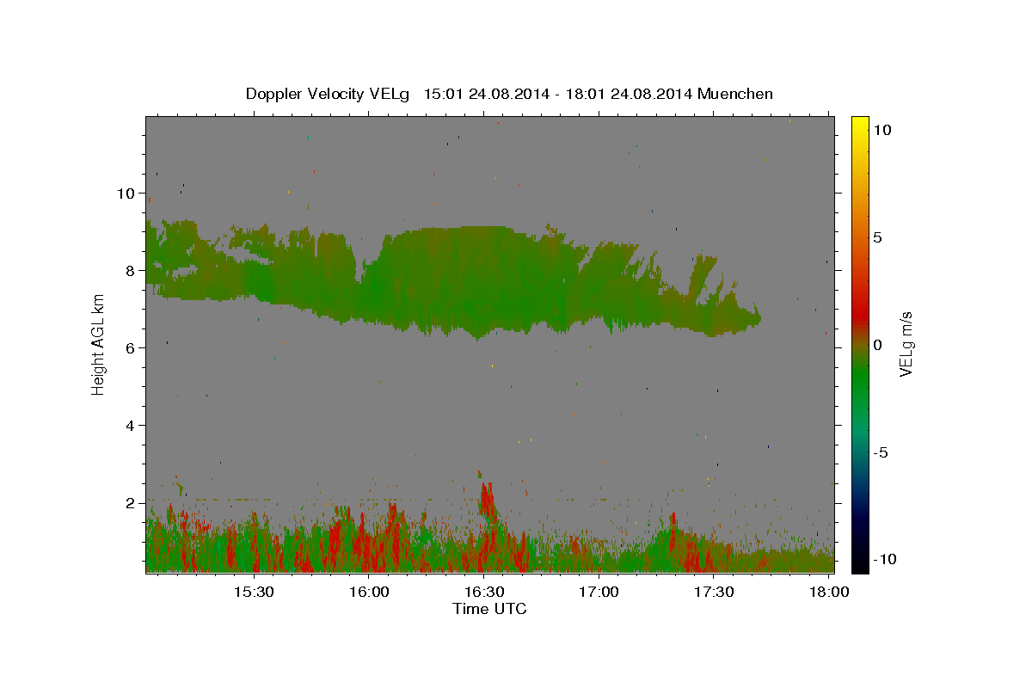Click the colorbar value -5

click(x=881, y=452)
